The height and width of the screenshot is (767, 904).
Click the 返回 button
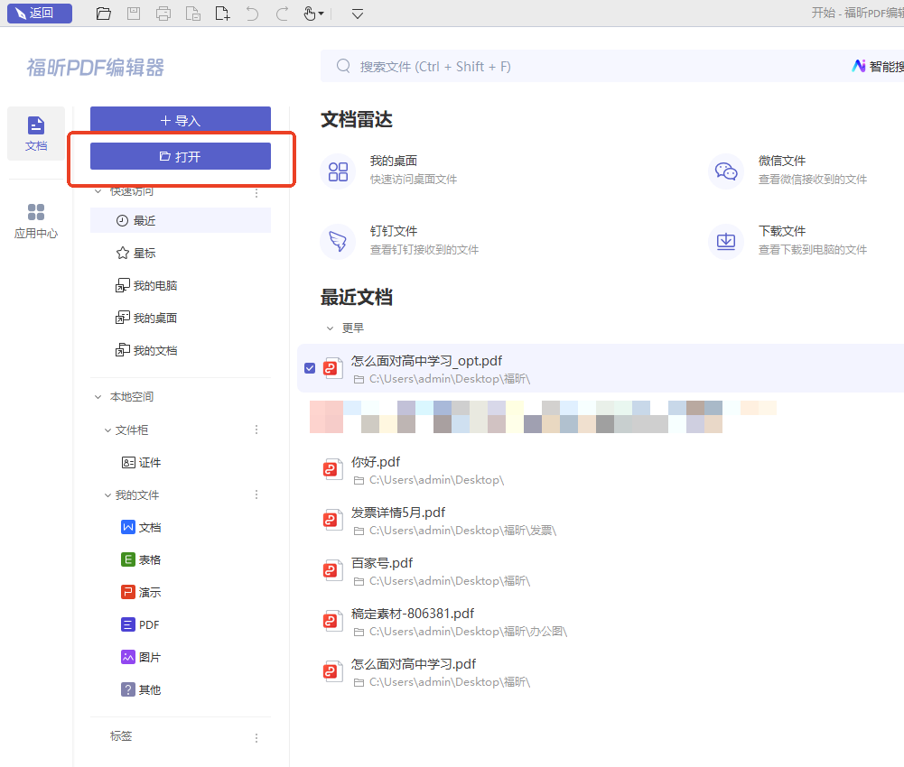pyautogui.click(x=39, y=13)
